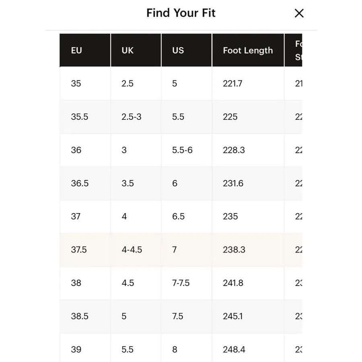Click the UK column header
Screen dimensions: 362x362
pyautogui.click(x=136, y=50)
